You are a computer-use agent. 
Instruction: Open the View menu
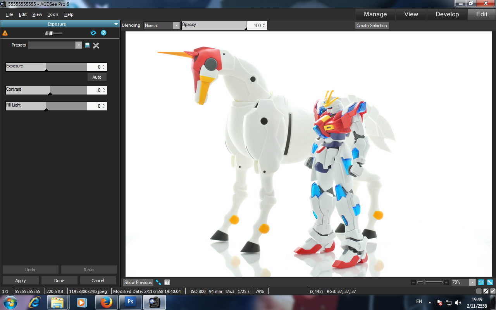38,14
